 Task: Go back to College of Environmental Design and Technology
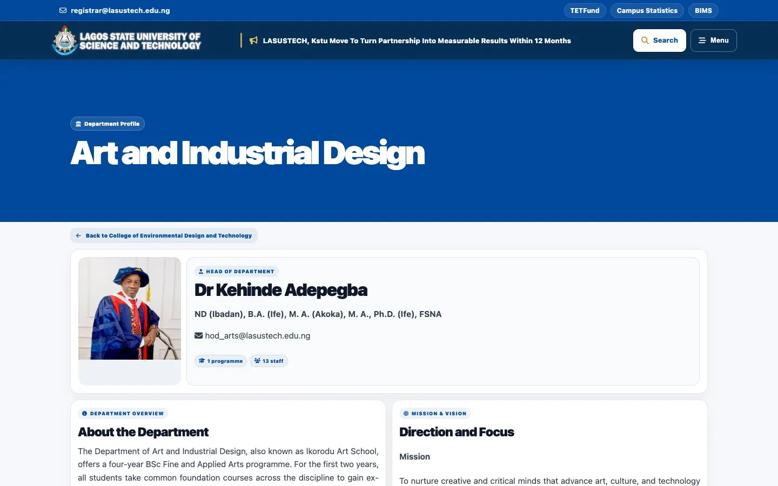[x=164, y=235]
